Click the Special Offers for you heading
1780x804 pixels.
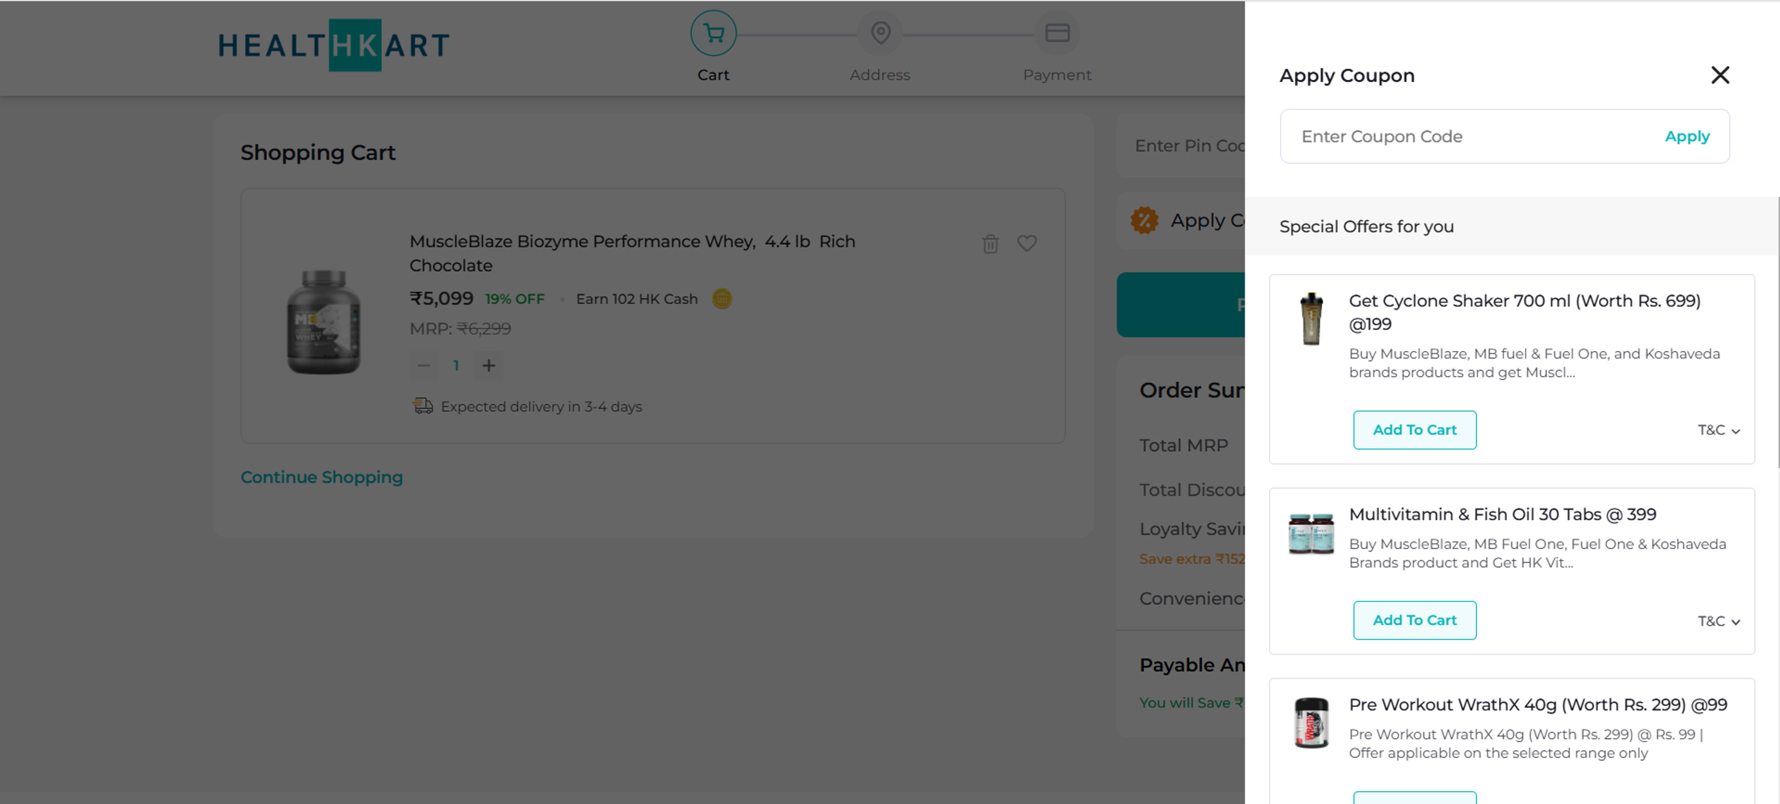click(1366, 226)
